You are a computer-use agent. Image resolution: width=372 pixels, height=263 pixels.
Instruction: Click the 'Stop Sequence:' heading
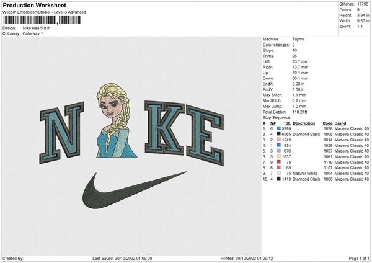pyautogui.click(x=277, y=117)
